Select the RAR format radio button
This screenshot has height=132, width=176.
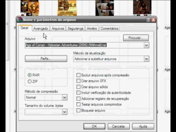point(30,75)
